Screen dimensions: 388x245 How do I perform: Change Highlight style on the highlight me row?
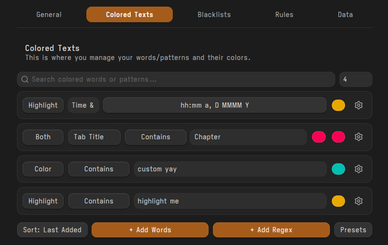click(43, 201)
